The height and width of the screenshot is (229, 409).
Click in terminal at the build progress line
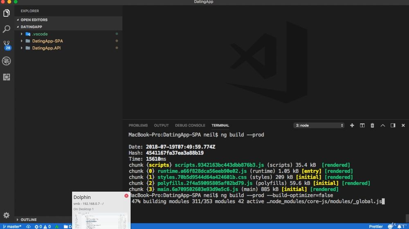257,201
